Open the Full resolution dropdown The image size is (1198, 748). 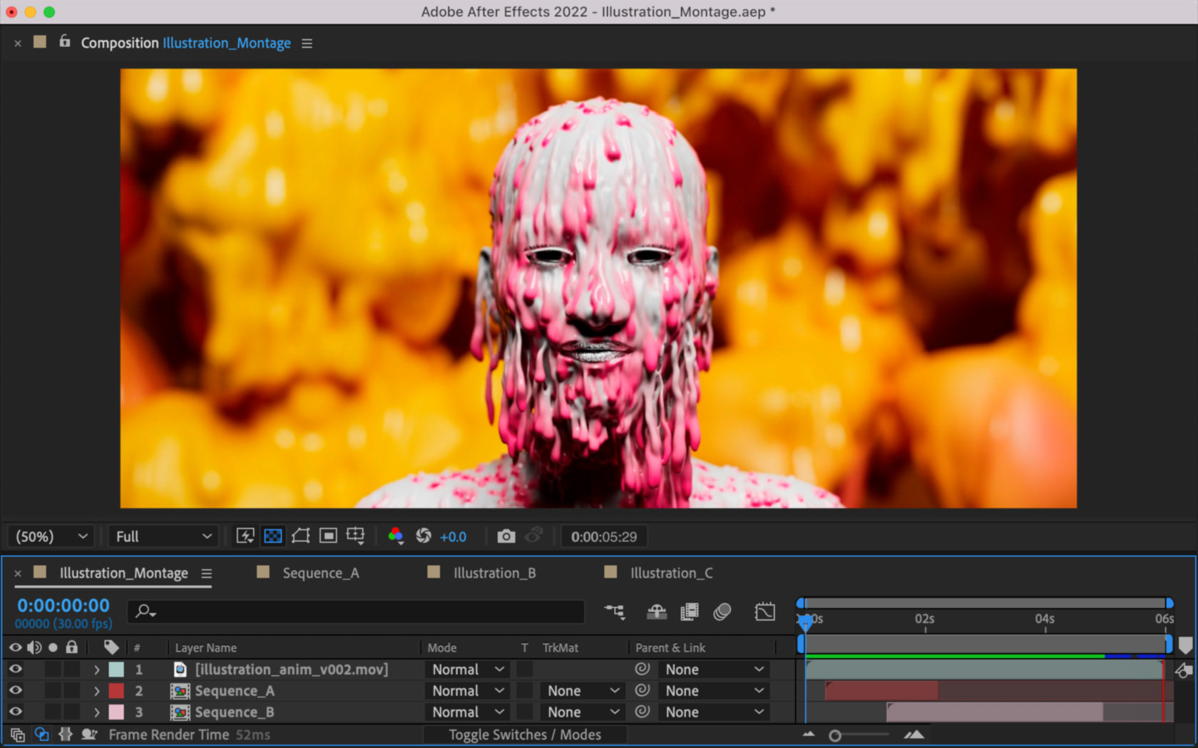coord(163,536)
